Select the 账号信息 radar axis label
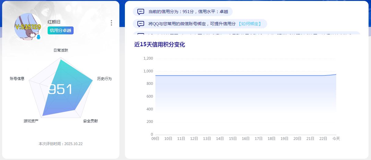 point(17,78)
